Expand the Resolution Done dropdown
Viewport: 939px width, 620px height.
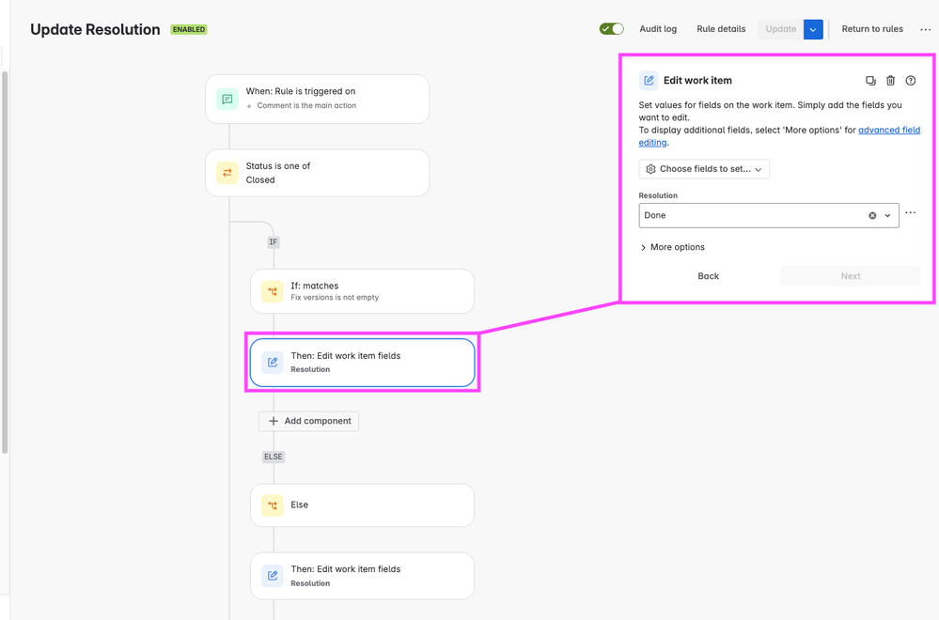[887, 215]
